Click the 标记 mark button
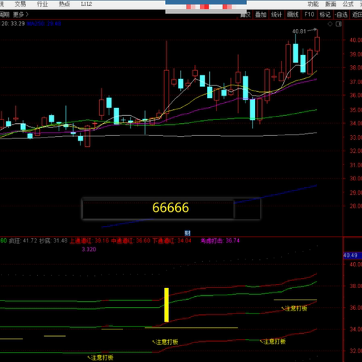Viewport: 362px width, 362px height. point(325,14)
